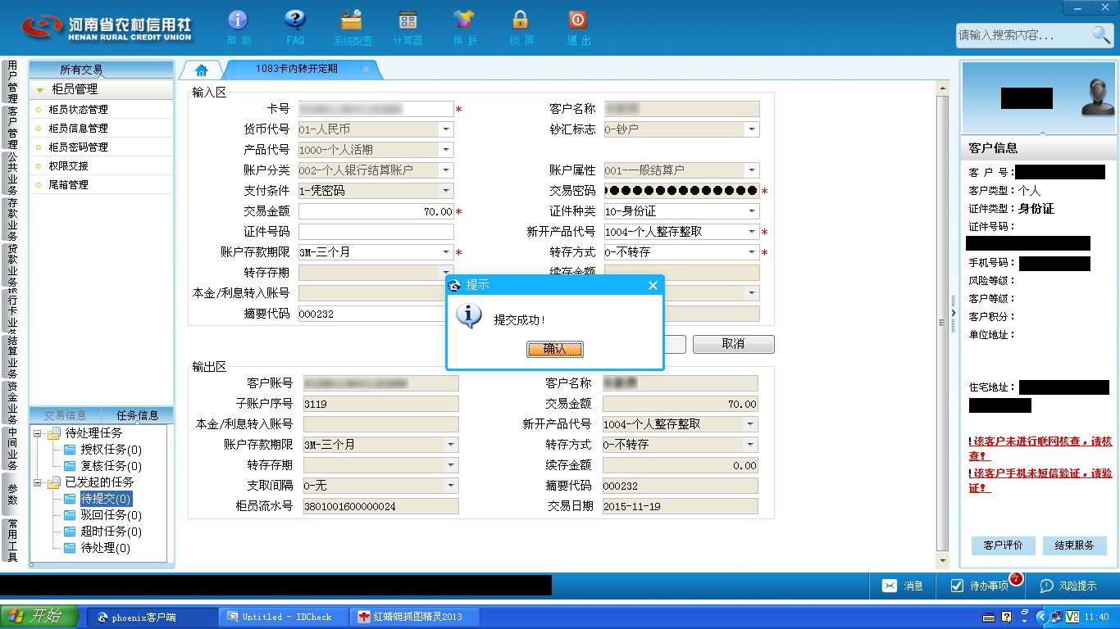Click the customer avatar silhouette
This screenshot has width=1120, height=629.
click(x=1097, y=97)
